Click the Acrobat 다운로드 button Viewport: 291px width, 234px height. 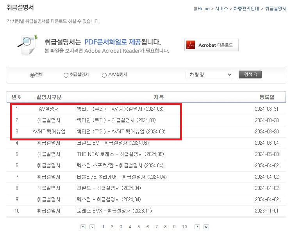coord(211,45)
